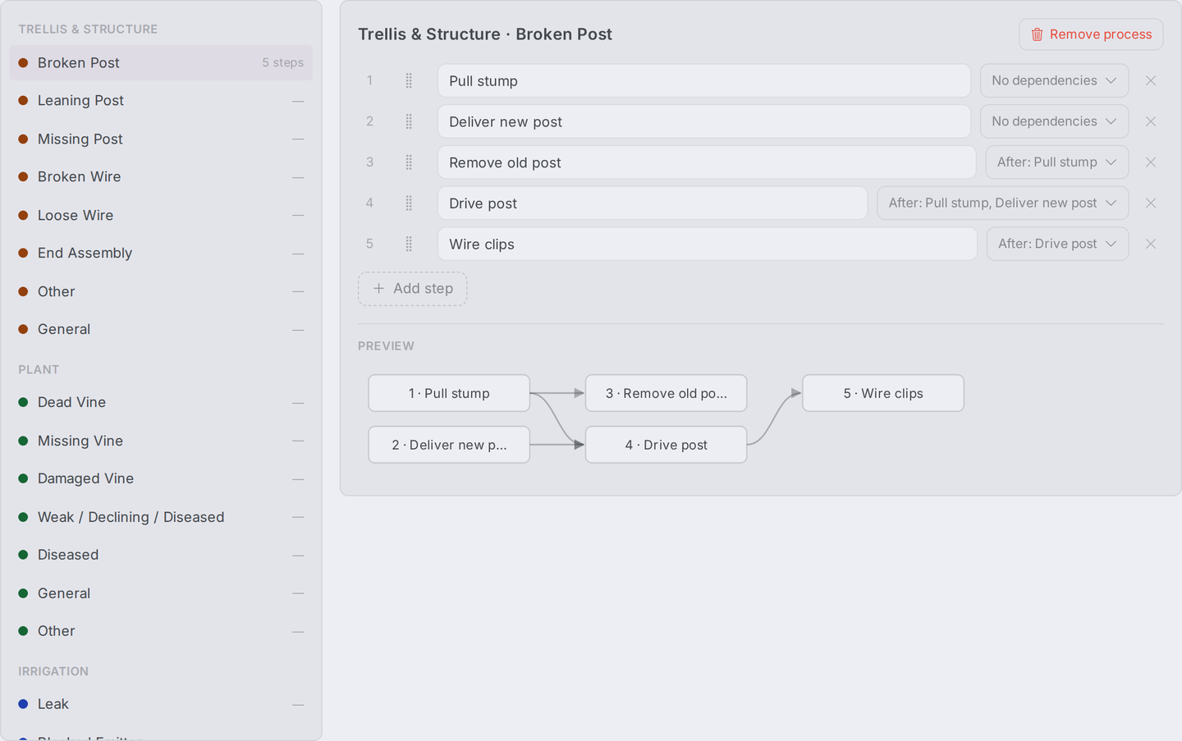Click drag handle for Drive post step
This screenshot has height=741, width=1182.
409,203
